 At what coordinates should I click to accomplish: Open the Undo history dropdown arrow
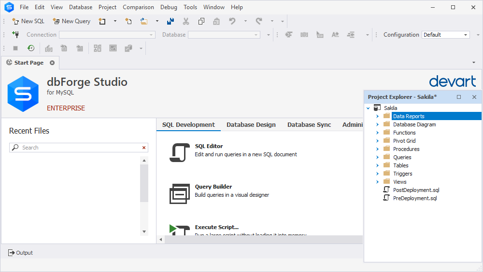(x=245, y=21)
